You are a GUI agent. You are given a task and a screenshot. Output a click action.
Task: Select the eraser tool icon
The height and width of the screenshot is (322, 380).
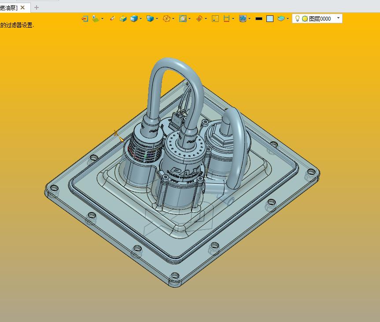pyautogui.click(x=112, y=18)
